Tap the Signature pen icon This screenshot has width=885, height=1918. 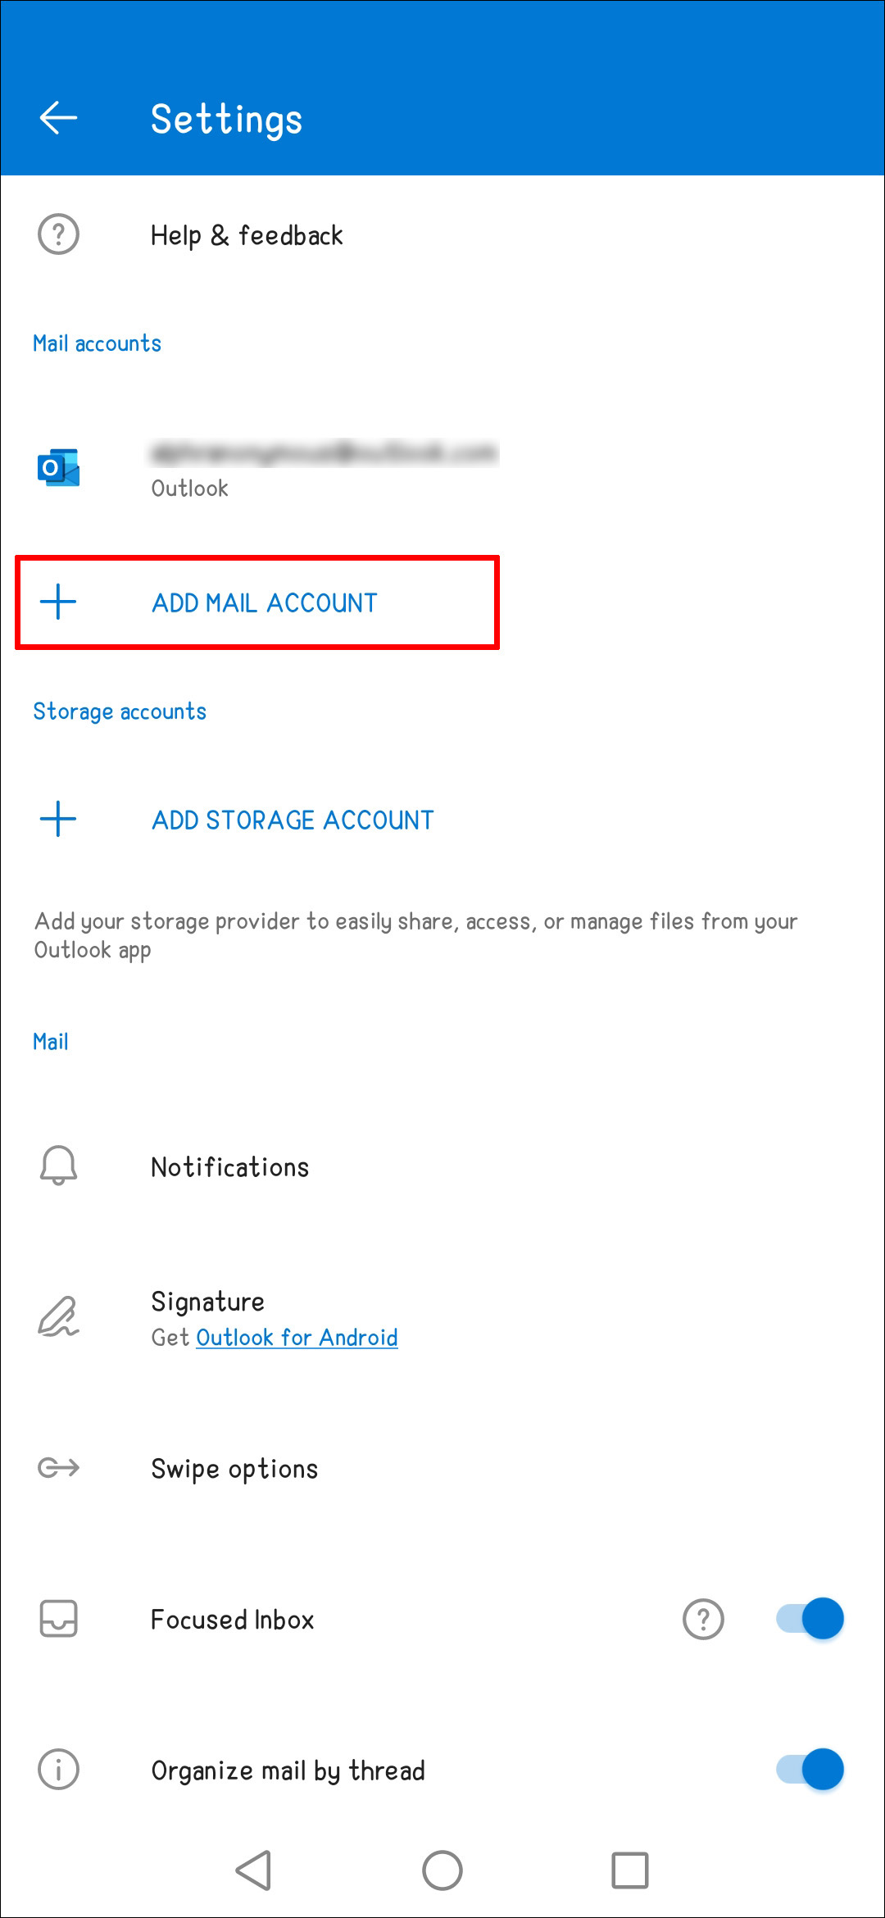pyautogui.click(x=58, y=1317)
